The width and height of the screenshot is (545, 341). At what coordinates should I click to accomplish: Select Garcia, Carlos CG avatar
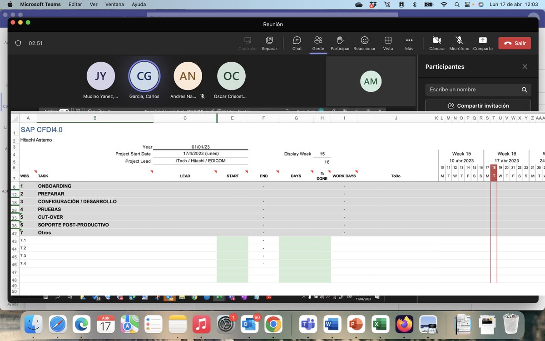[144, 76]
